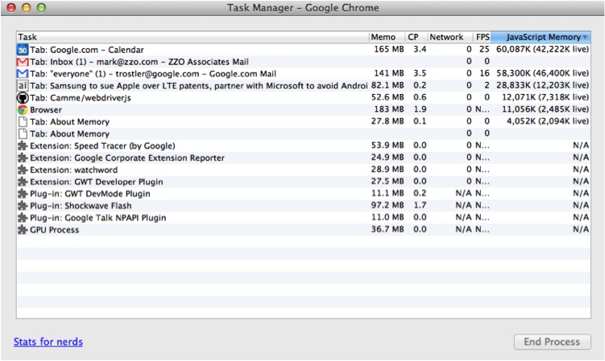Image resolution: width=605 pixels, height=361 pixels.
Task: Click the yellow minimize button of Task Manager
Action: point(27,7)
